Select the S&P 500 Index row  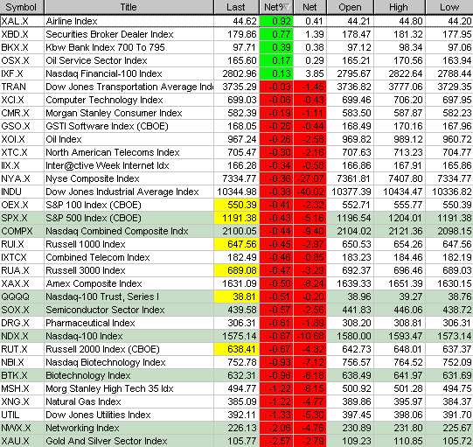(236, 218)
